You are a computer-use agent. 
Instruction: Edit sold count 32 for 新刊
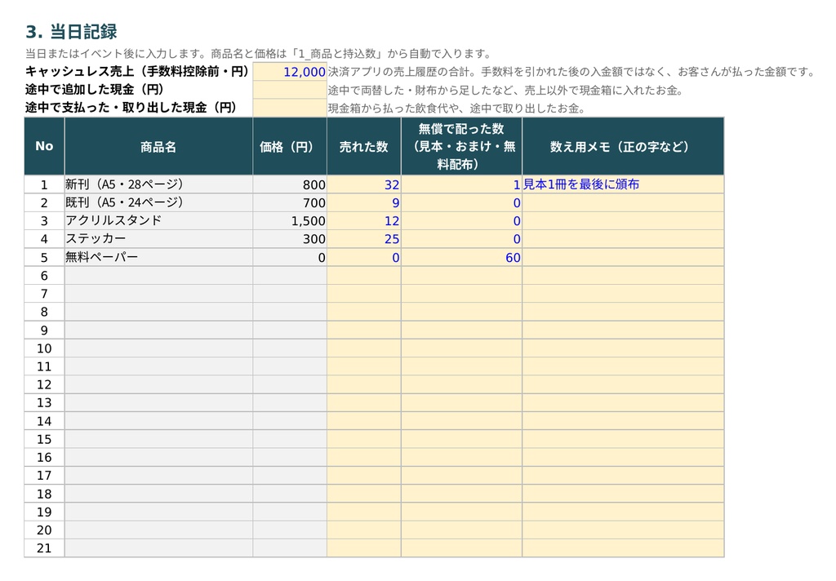[363, 184]
